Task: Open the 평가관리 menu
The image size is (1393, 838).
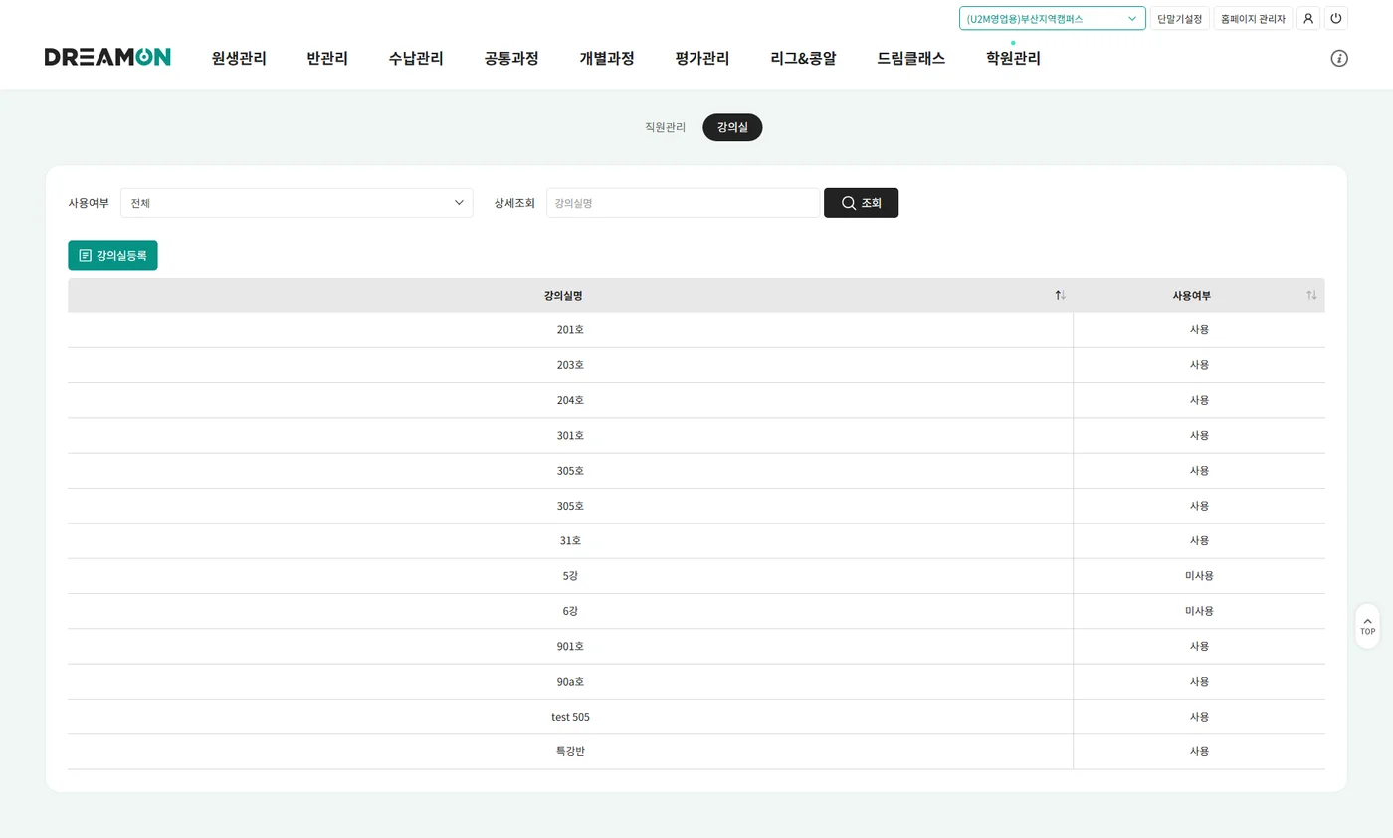Action: 702,58
